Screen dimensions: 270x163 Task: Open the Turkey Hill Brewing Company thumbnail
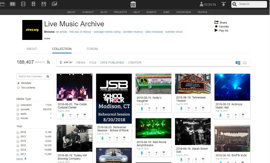tap(74, 138)
